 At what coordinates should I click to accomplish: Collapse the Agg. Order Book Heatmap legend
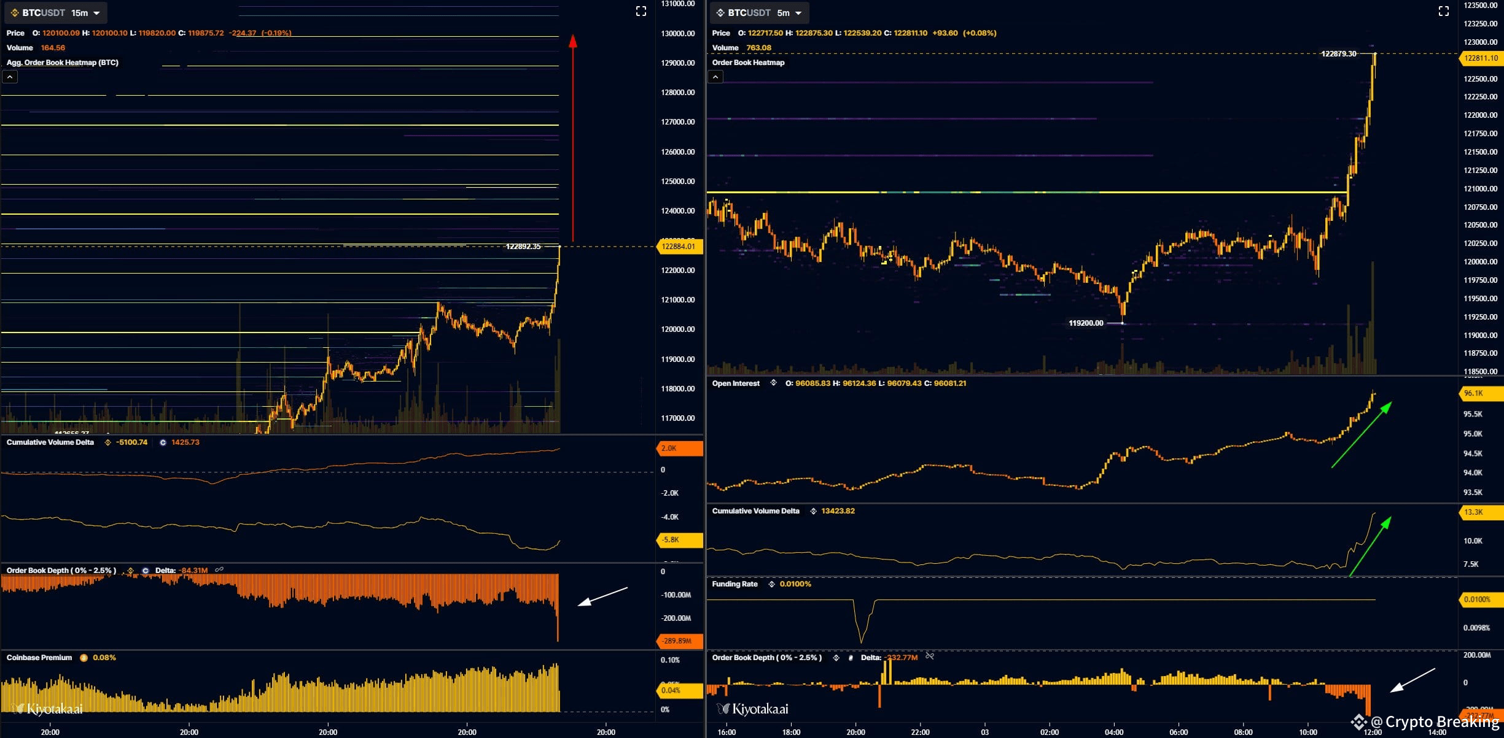[10, 77]
